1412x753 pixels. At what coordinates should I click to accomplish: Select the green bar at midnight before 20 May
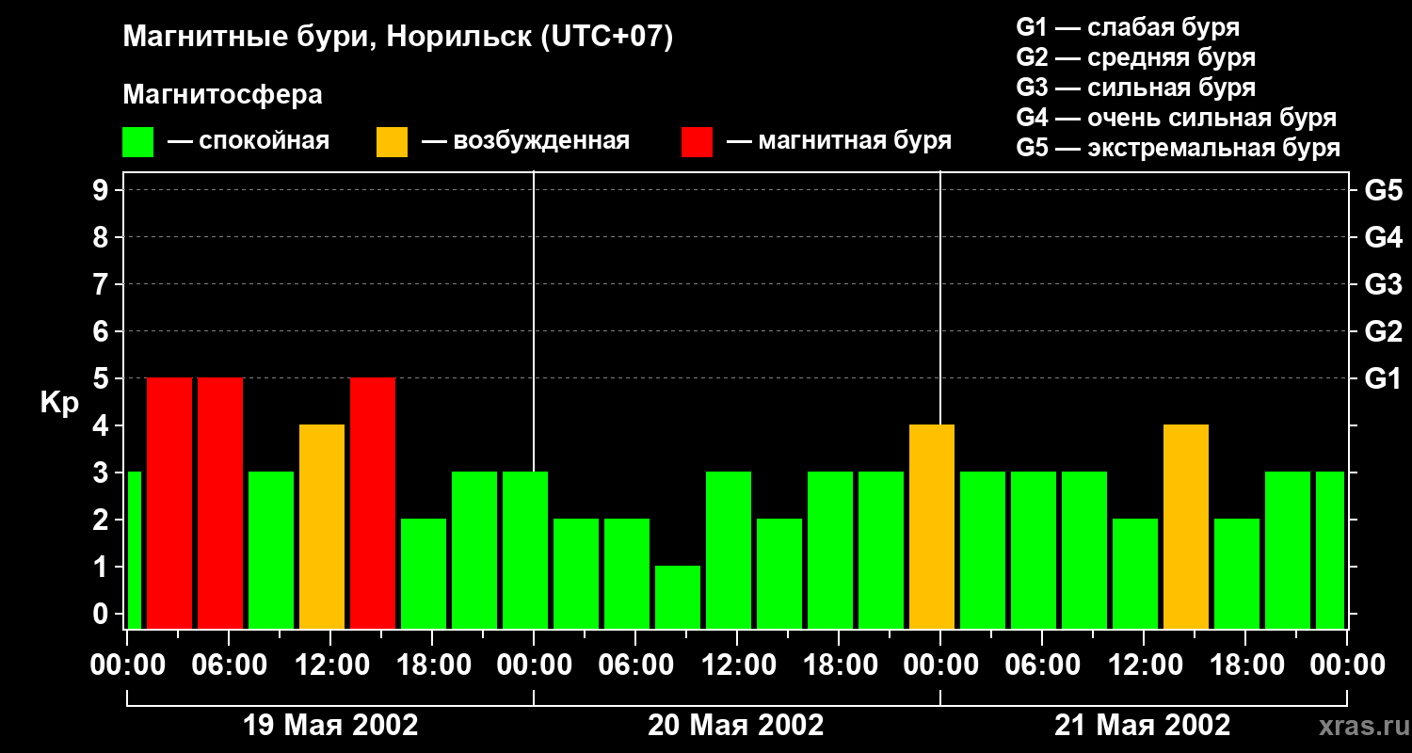525,551
